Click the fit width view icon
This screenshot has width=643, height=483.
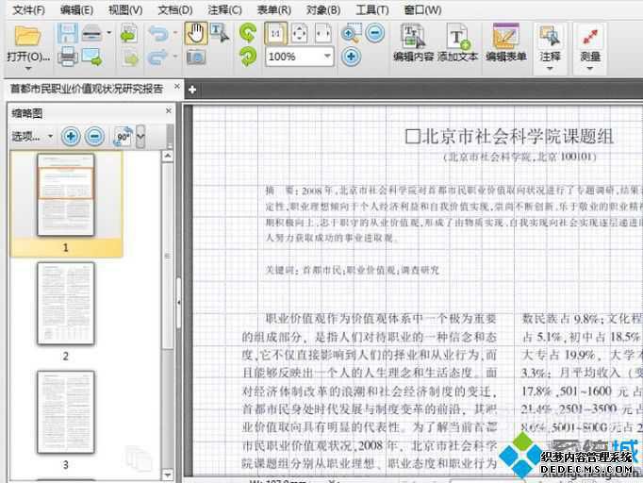pyautogui.click(x=323, y=33)
